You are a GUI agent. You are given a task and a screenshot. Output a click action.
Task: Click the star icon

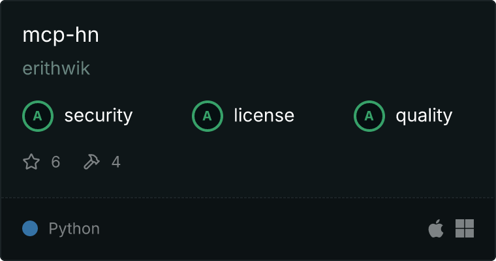coord(31,162)
